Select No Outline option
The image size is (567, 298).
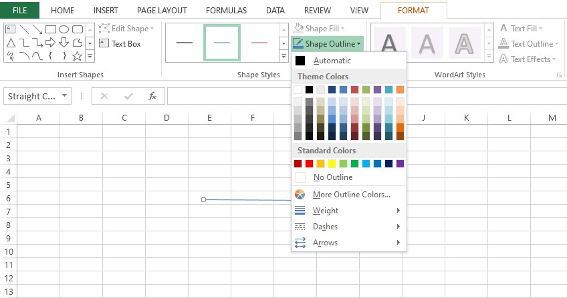pos(349,177)
